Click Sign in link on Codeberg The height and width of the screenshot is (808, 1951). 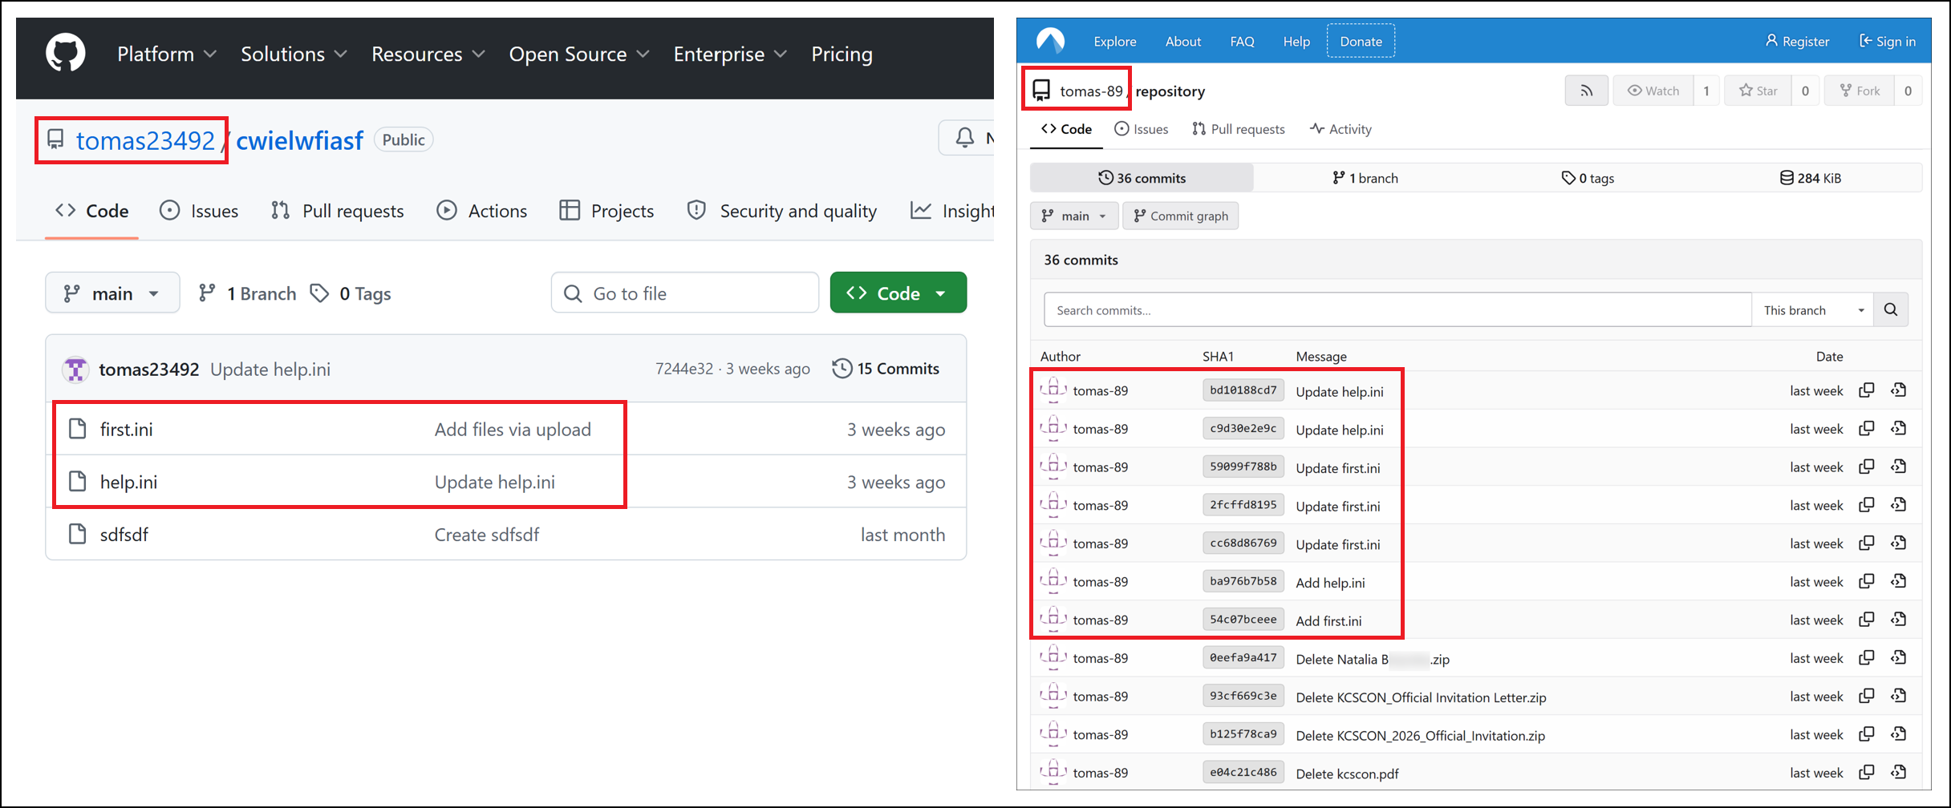[1888, 41]
